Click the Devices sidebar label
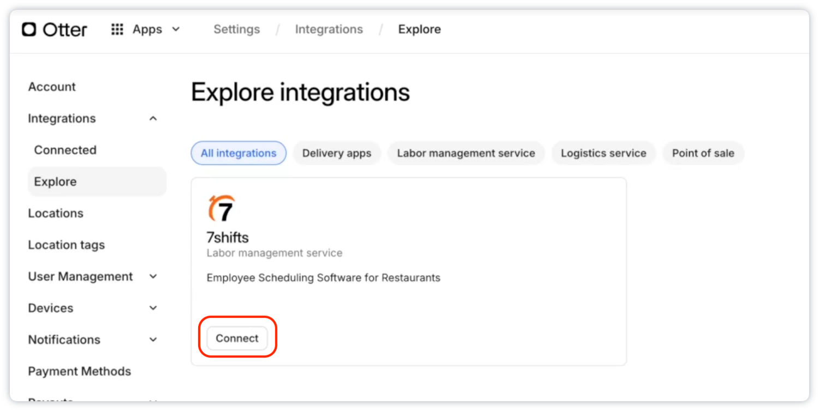819x411 pixels. point(51,309)
